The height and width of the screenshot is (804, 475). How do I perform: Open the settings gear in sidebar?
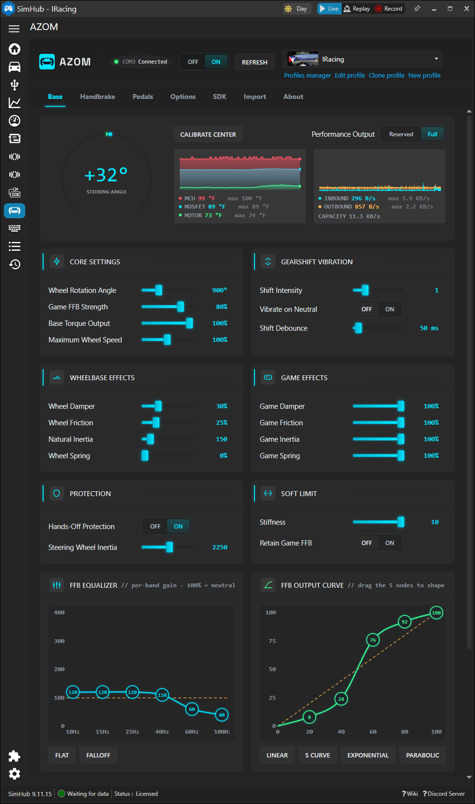(x=15, y=774)
